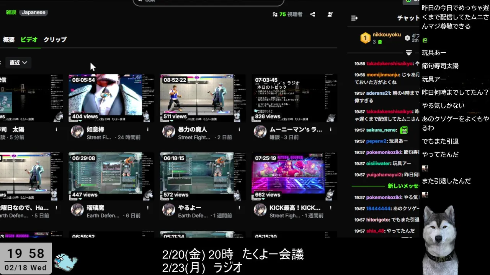Collapse the chat panel with the arrow icon
The width and height of the screenshot is (490, 275).
coord(354,18)
